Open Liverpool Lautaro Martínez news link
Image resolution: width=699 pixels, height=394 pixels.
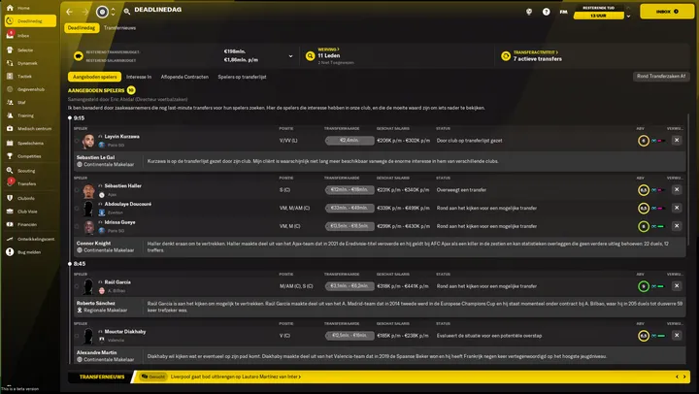pos(235,377)
